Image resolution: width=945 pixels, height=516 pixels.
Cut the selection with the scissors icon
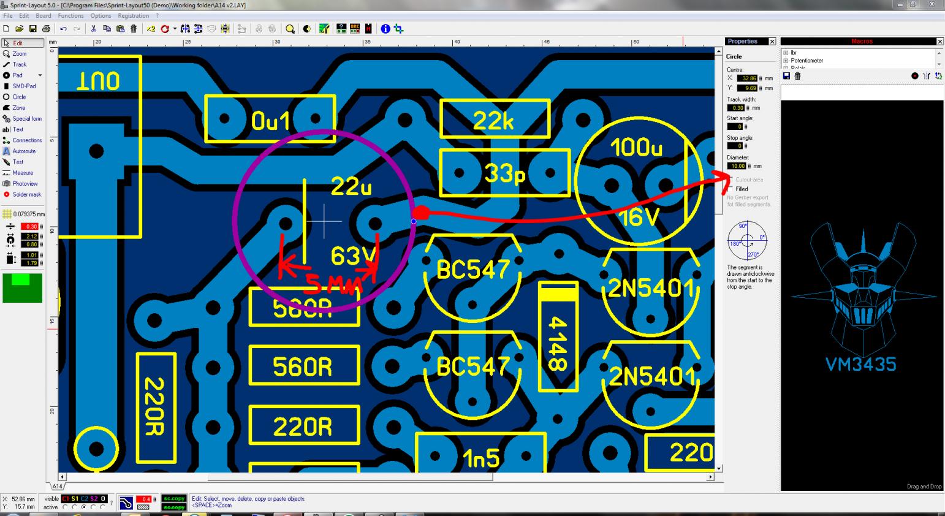point(94,29)
